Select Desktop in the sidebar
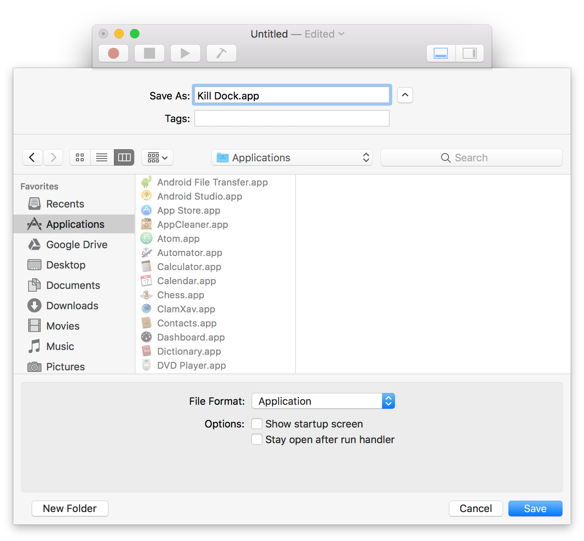The width and height of the screenshot is (584, 541). (74, 265)
